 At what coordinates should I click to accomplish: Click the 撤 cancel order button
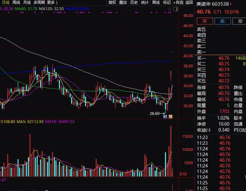[239, 21]
